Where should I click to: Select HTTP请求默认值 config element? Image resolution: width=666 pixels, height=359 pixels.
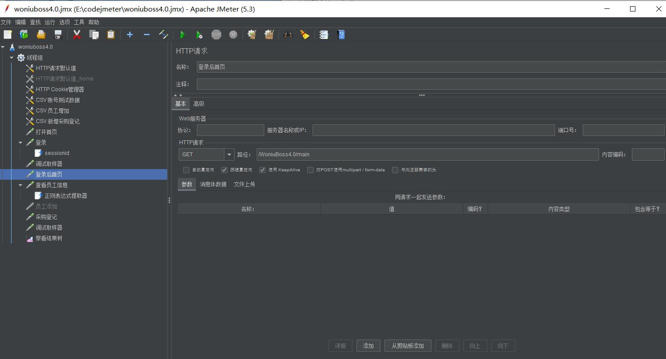click(x=56, y=68)
